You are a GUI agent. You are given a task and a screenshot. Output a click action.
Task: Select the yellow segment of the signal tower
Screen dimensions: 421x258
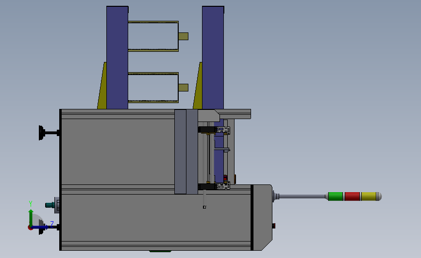369,197
